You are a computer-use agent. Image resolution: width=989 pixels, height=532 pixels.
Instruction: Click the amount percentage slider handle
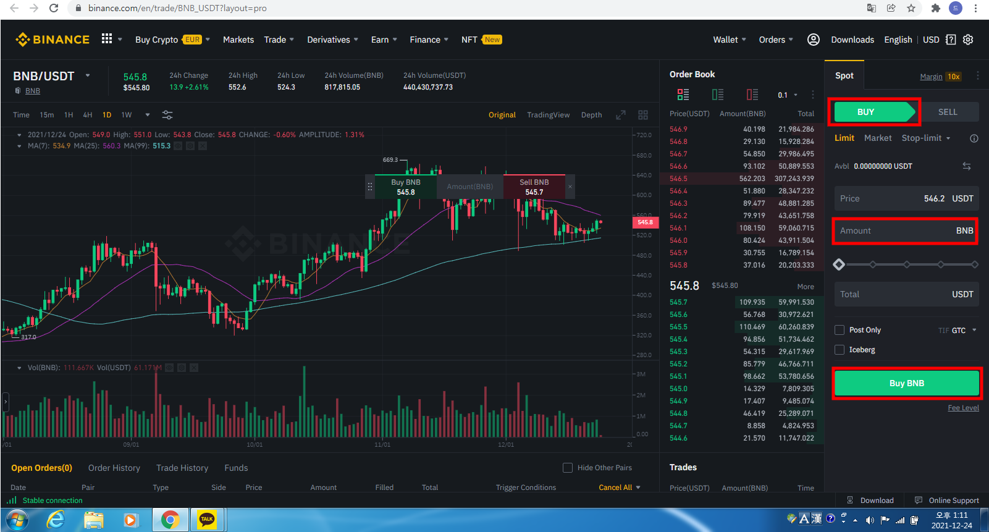[839, 264]
